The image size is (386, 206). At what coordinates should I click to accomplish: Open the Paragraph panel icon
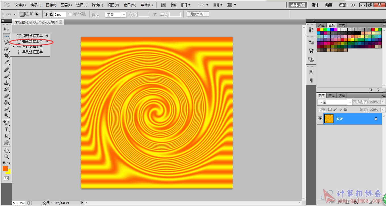[x=311, y=80]
